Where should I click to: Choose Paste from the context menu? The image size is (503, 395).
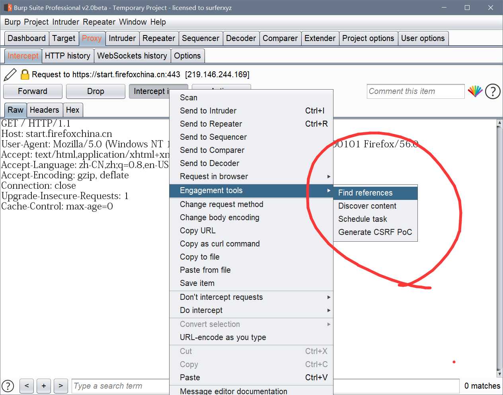pos(251,377)
